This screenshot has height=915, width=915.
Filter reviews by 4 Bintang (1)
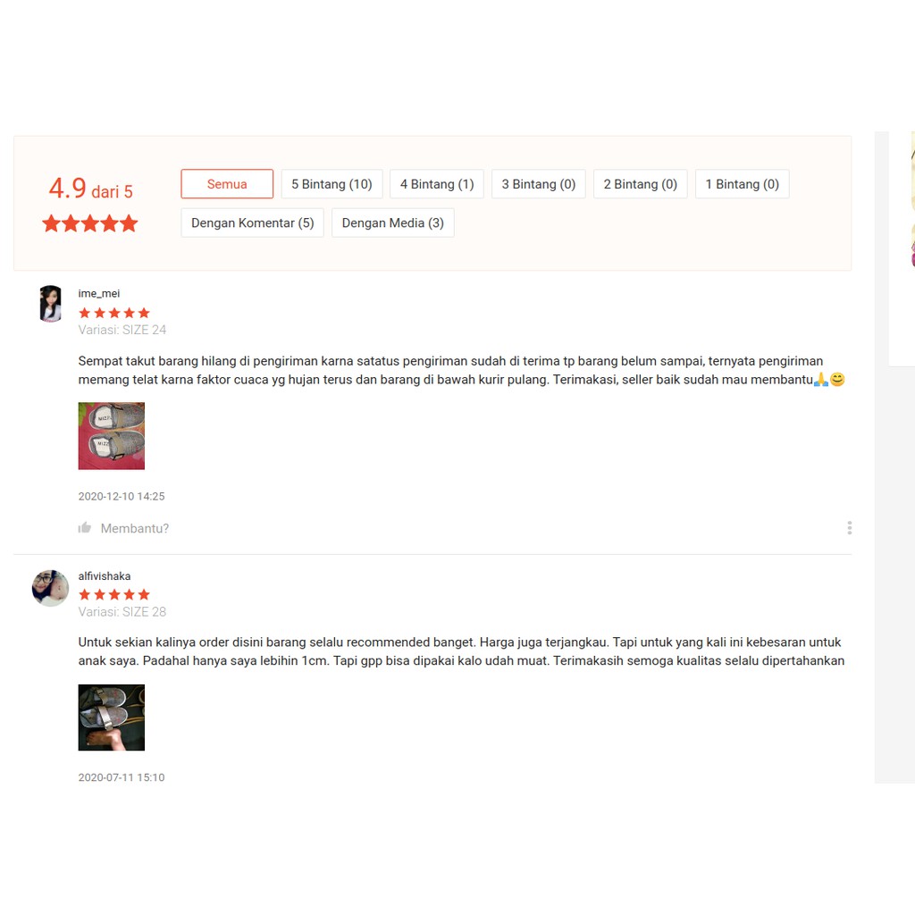coord(436,184)
